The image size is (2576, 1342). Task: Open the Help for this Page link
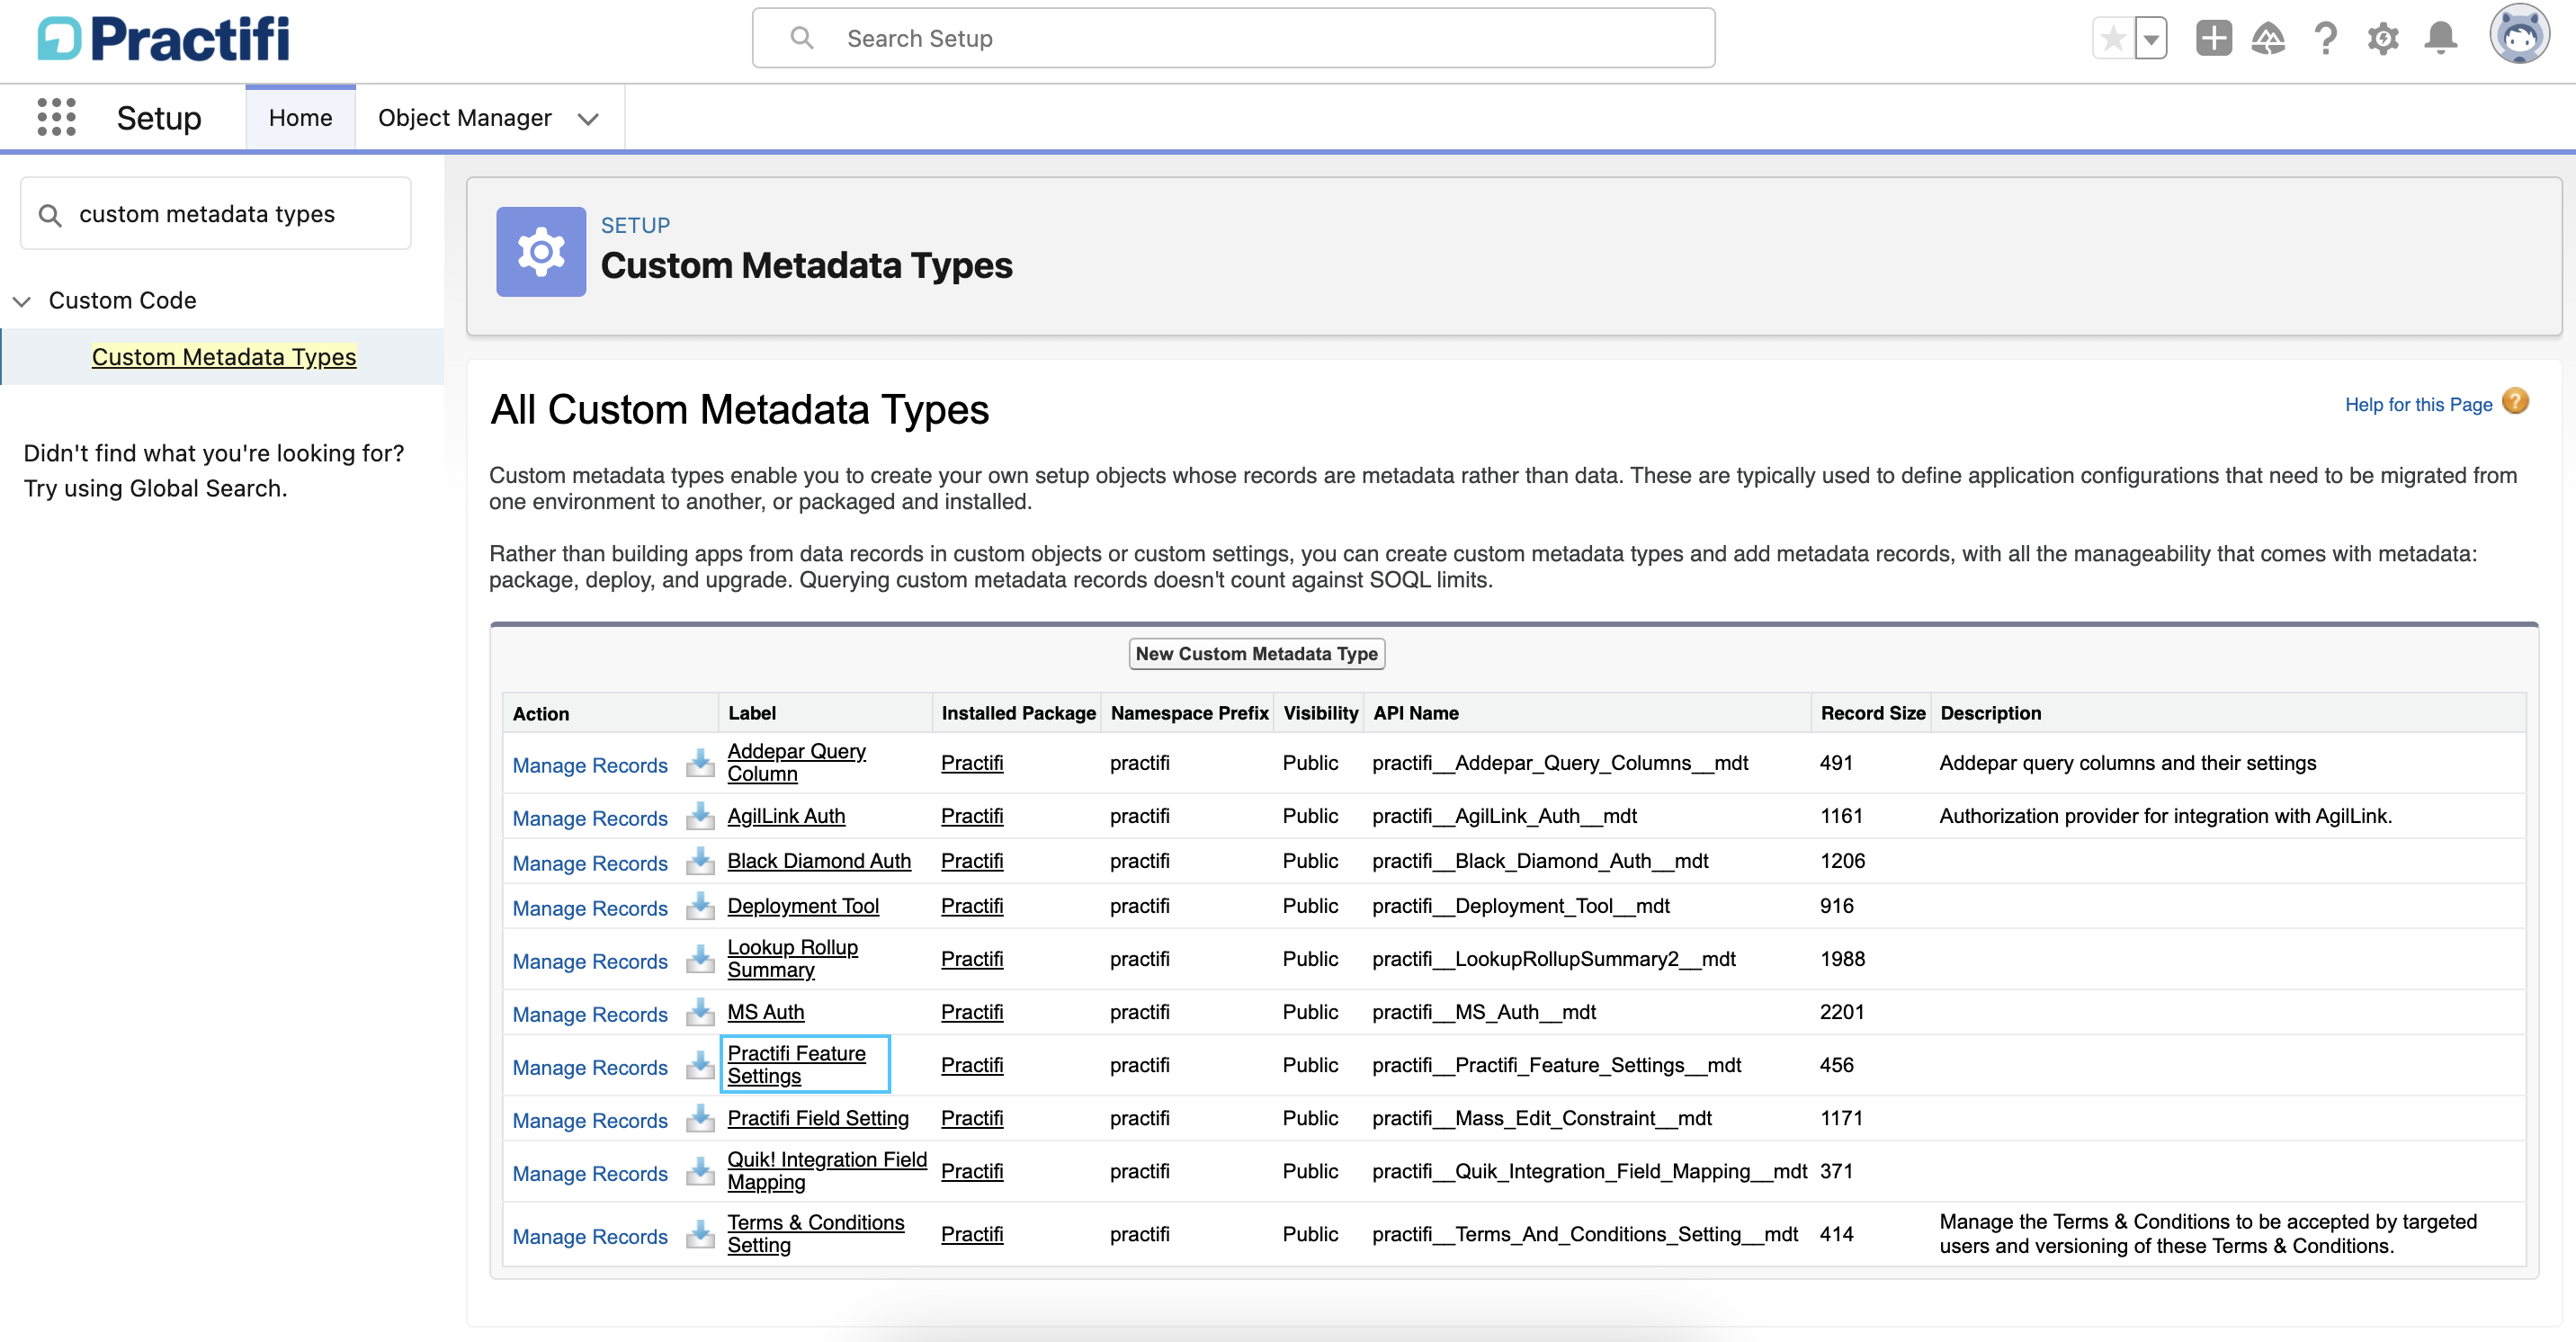(2418, 404)
